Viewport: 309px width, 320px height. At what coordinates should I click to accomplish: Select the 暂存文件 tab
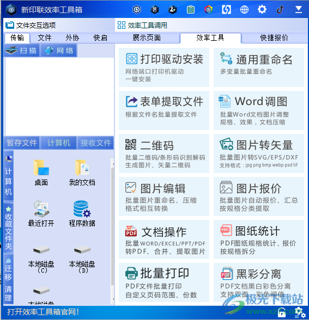pyautogui.click(x=22, y=143)
